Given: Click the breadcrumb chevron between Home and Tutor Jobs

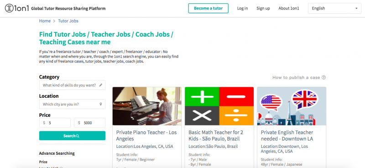Looking at the screenshot, I should (x=54, y=21).
